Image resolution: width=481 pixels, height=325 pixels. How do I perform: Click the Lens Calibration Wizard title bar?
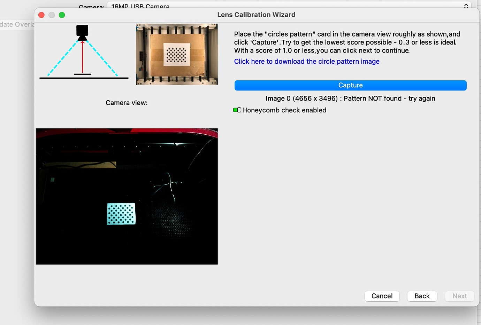coord(256,15)
